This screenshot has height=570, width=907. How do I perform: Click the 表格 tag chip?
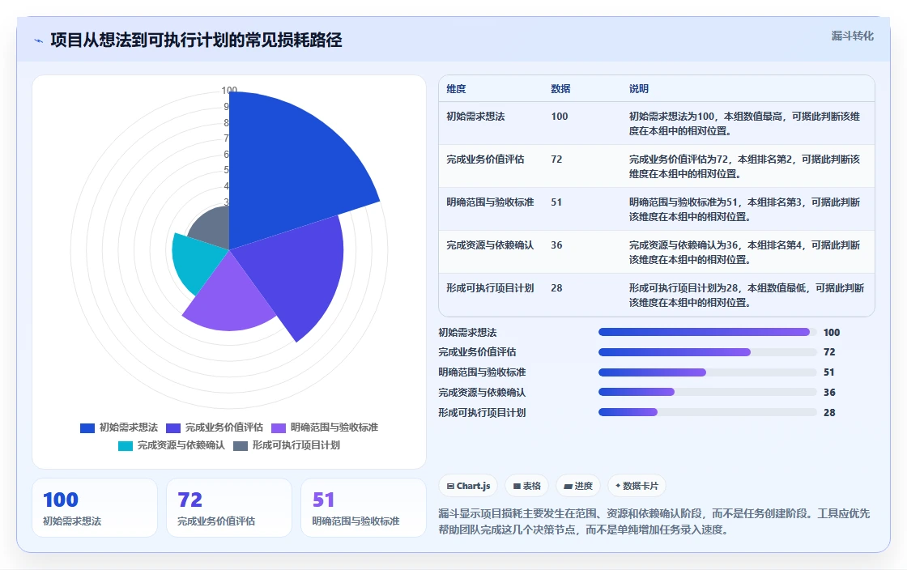tap(526, 486)
